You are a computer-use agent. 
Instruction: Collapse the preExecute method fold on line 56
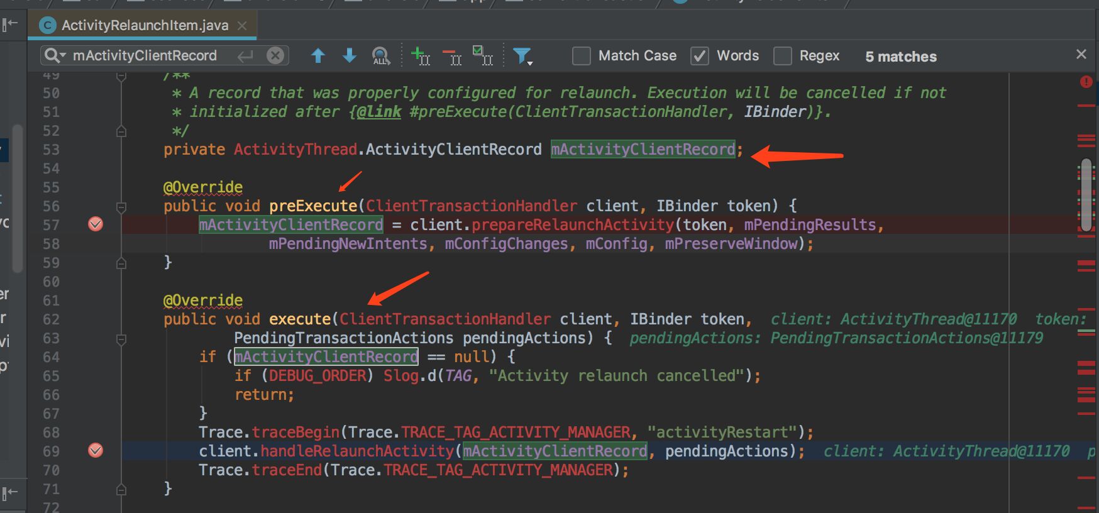(x=121, y=206)
